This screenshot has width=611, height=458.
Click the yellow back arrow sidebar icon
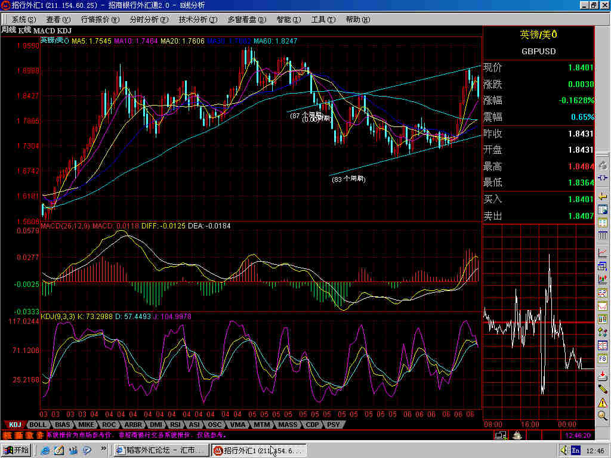coord(603,196)
